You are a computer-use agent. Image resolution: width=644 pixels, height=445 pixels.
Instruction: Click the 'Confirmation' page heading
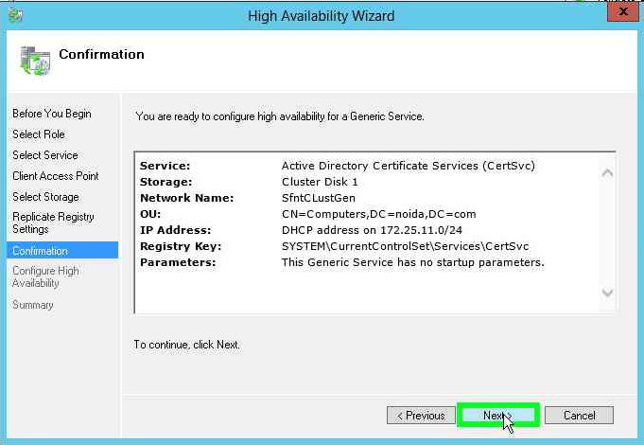click(102, 54)
